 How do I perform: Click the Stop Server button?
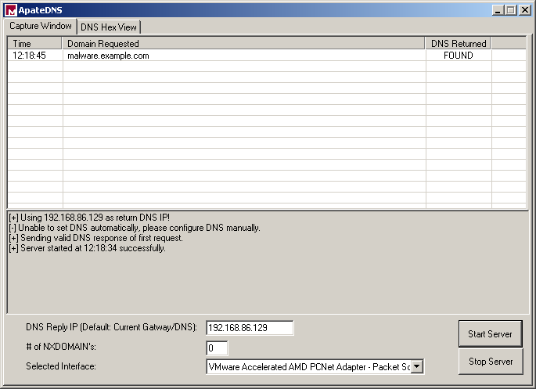491,362
